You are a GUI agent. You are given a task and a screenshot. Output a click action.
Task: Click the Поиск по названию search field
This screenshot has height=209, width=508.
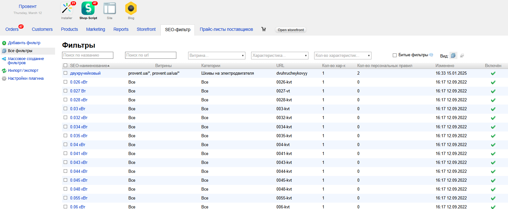[x=88, y=55]
